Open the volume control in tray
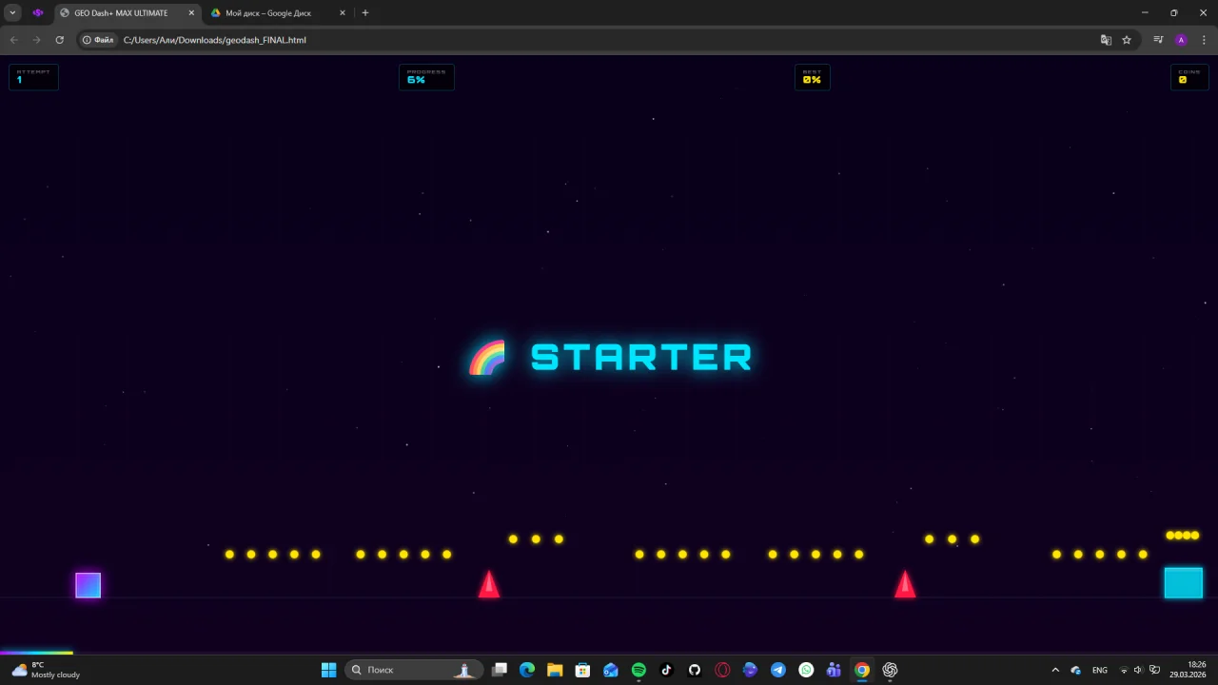This screenshot has height=685, width=1218. coord(1138,670)
